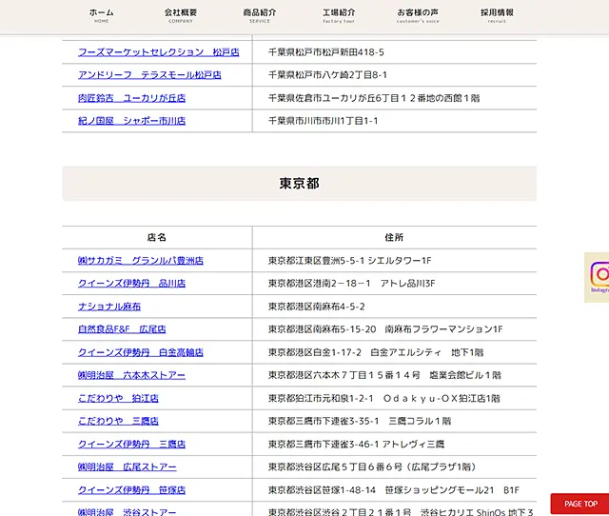Open the ホーム HOME menu item

pyautogui.click(x=102, y=15)
